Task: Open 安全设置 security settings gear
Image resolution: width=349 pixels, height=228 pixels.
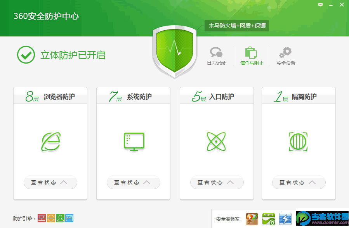Action: click(286, 56)
